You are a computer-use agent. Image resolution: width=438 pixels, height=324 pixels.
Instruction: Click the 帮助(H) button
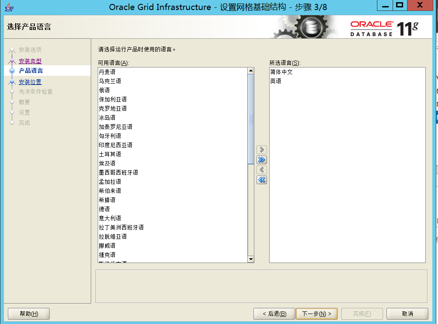click(29, 314)
